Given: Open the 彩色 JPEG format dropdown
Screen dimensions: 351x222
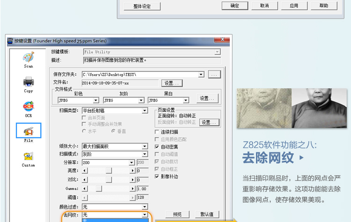Looking at the screenshot, I should click(x=96, y=100).
